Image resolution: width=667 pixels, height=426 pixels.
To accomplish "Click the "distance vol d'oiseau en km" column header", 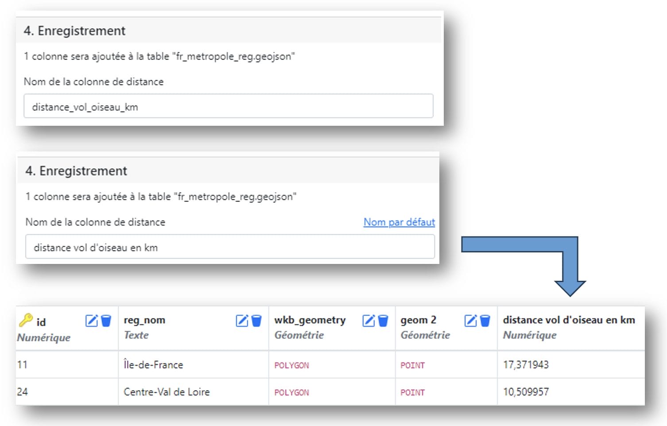I will coord(569,320).
